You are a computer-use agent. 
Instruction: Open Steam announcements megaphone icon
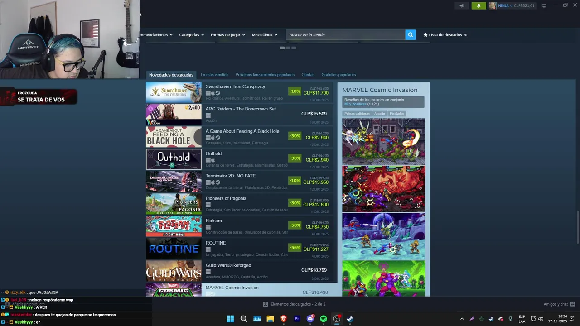click(462, 5)
